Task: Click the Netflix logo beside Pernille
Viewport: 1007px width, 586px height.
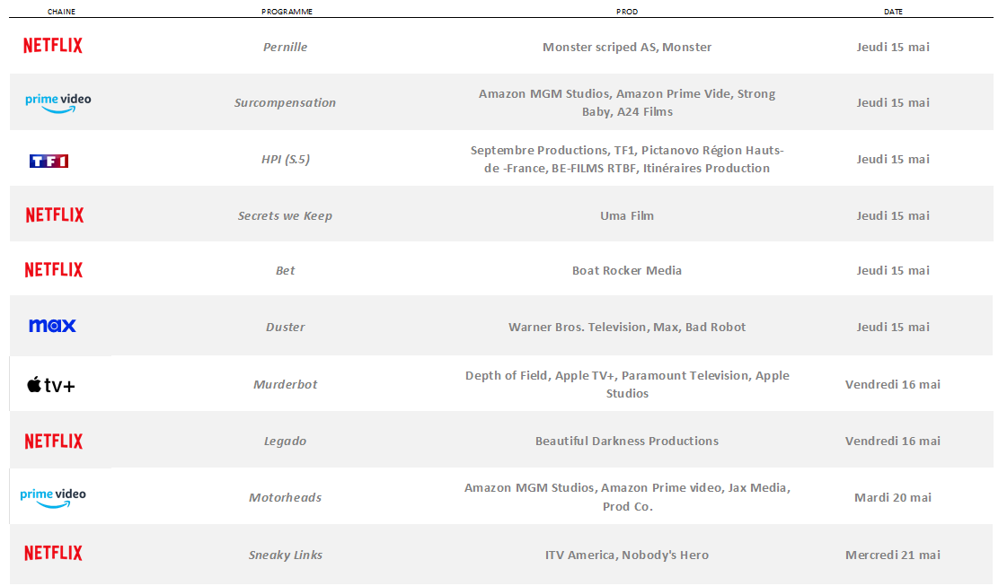Action: click(53, 46)
